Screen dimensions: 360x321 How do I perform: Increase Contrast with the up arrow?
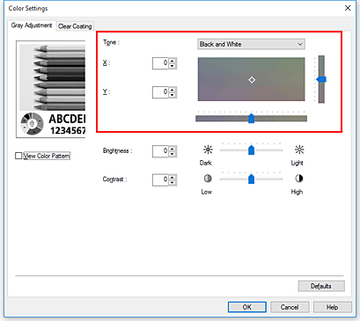pyautogui.click(x=173, y=178)
